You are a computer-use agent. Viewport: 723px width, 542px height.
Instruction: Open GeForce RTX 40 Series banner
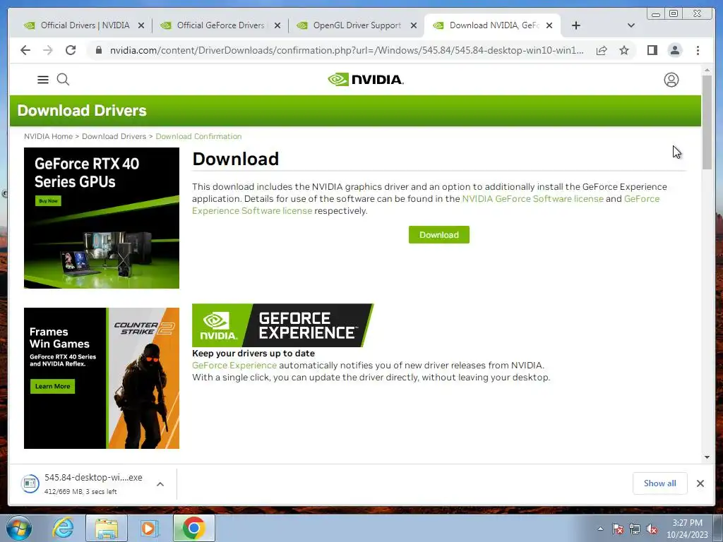coord(102,218)
